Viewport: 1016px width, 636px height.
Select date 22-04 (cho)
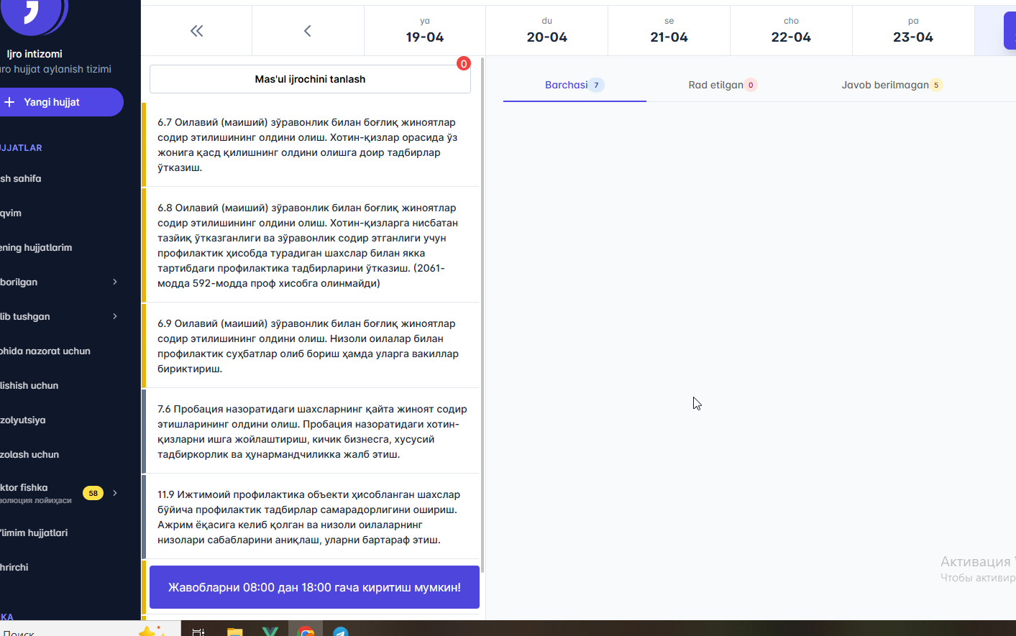[x=791, y=31]
